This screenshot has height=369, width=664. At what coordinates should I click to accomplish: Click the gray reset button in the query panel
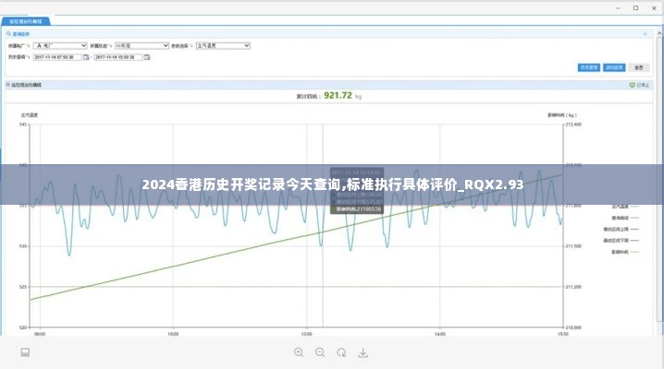[x=639, y=67]
